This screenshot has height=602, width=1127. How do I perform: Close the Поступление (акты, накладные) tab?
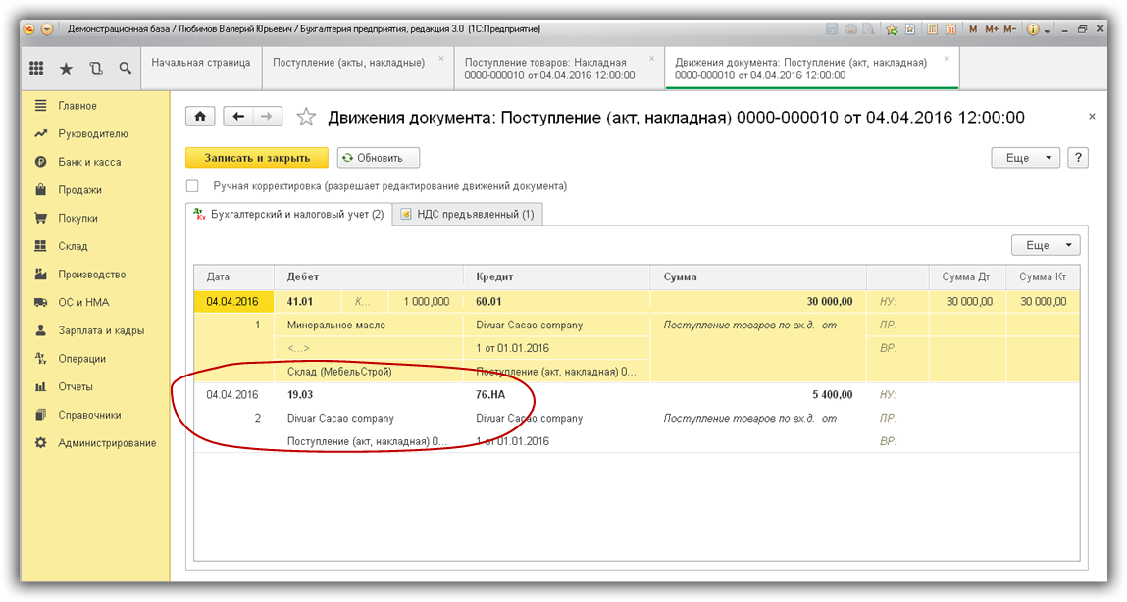pos(441,59)
